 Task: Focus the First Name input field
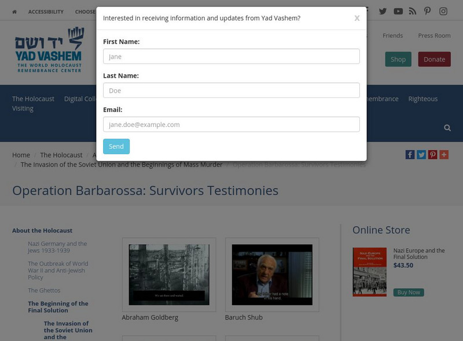[x=231, y=56]
